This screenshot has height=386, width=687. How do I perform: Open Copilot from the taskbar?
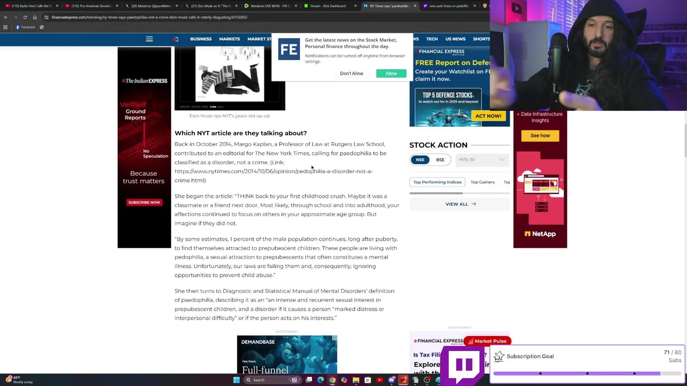[344, 380]
